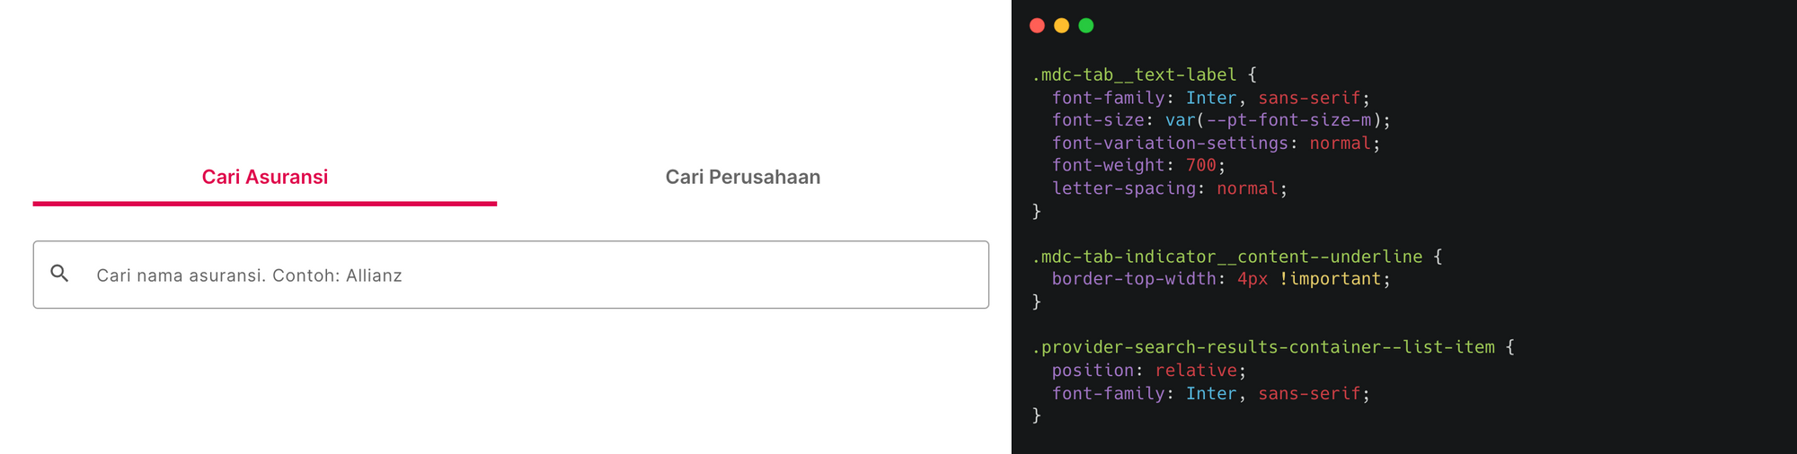Maximize code window using green dot
The width and height of the screenshot is (1797, 454).
click(1085, 25)
